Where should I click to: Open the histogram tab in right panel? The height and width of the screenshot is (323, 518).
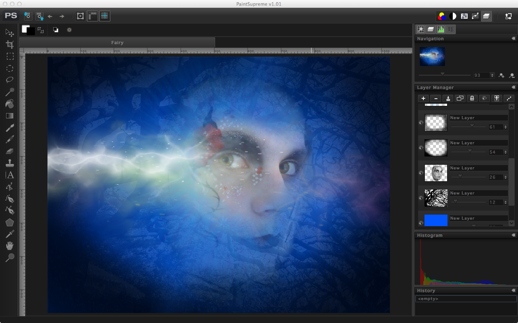(x=441, y=29)
